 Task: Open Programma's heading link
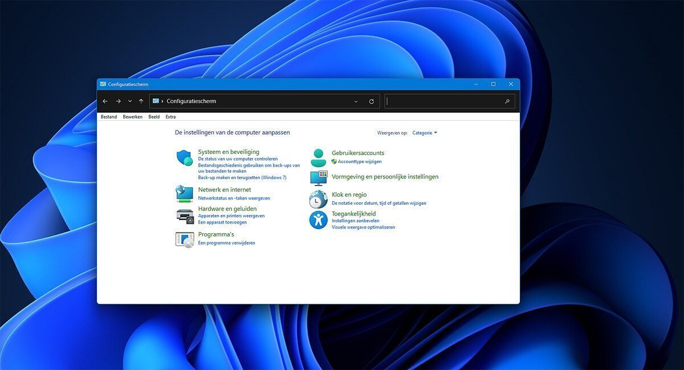(216, 234)
